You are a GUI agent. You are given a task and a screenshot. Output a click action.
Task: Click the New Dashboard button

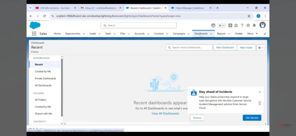pos(225,48)
